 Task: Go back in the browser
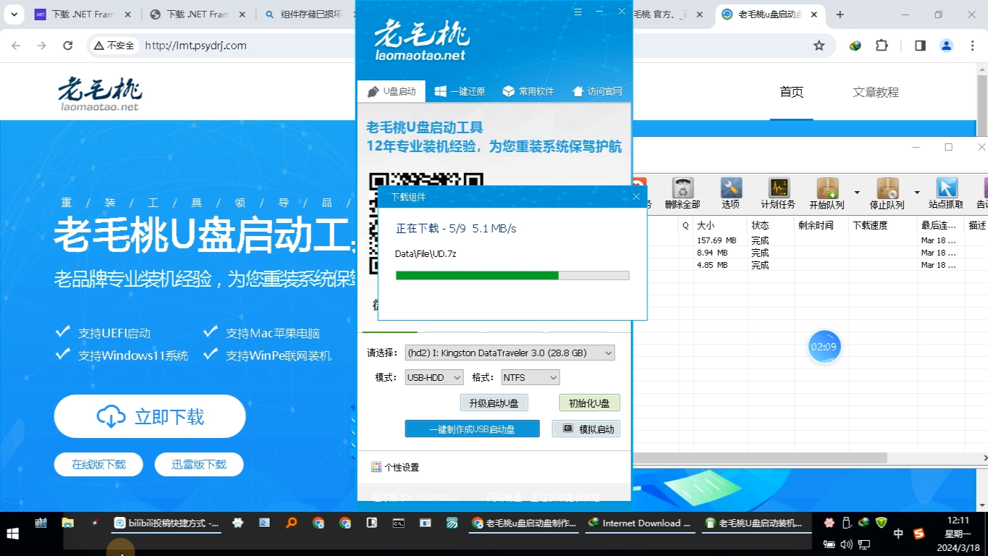16,46
